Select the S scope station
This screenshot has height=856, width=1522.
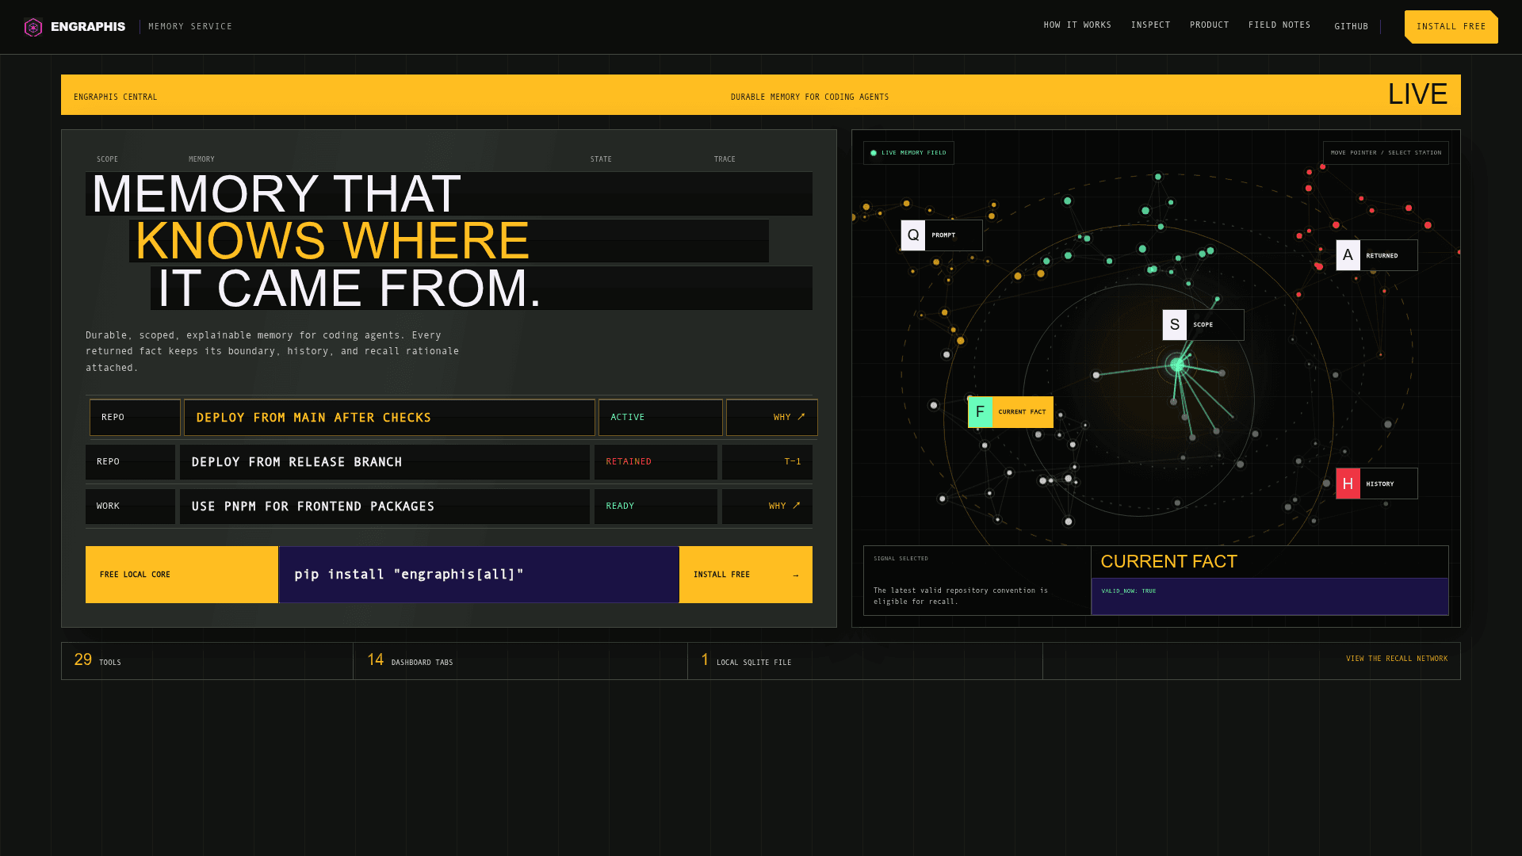pyautogui.click(x=1203, y=325)
